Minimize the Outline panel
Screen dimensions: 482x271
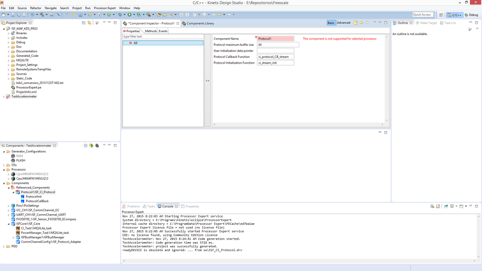pos(470,23)
